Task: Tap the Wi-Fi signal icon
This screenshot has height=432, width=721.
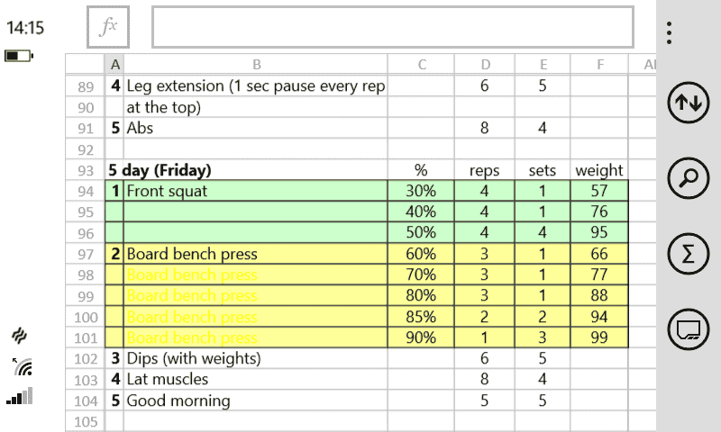Action: [23, 366]
